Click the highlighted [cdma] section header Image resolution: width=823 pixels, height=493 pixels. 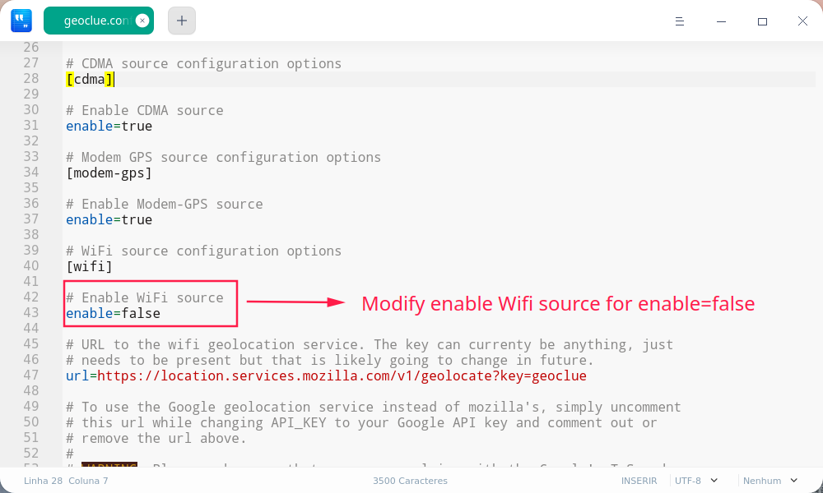89,79
